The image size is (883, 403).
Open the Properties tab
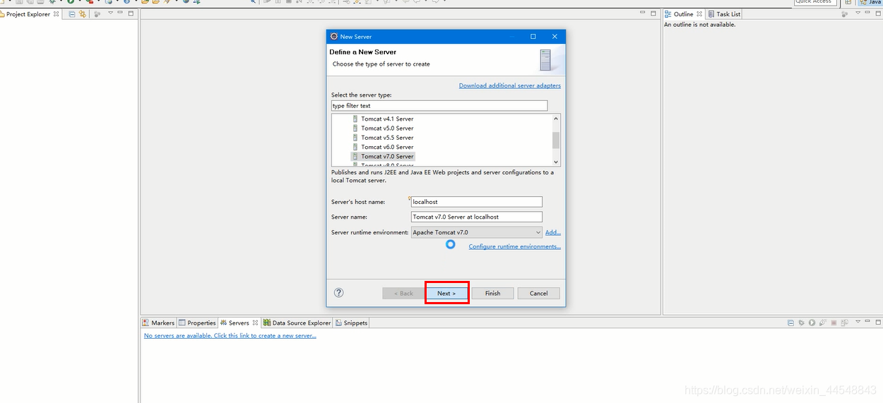point(197,323)
